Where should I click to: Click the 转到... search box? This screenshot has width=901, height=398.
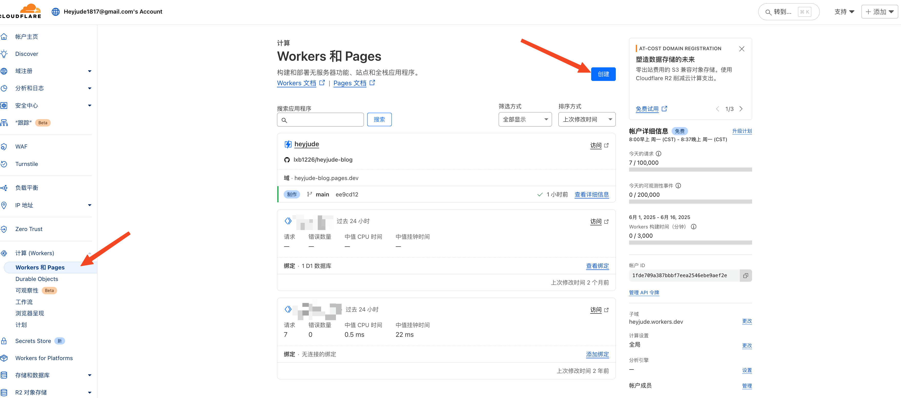click(x=789, y=12)
